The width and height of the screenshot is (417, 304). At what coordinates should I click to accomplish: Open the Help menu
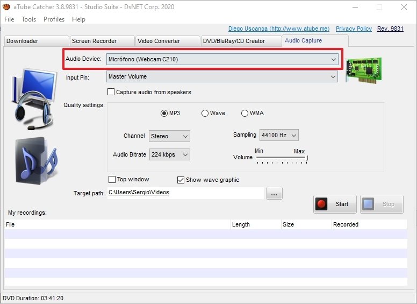78,19
